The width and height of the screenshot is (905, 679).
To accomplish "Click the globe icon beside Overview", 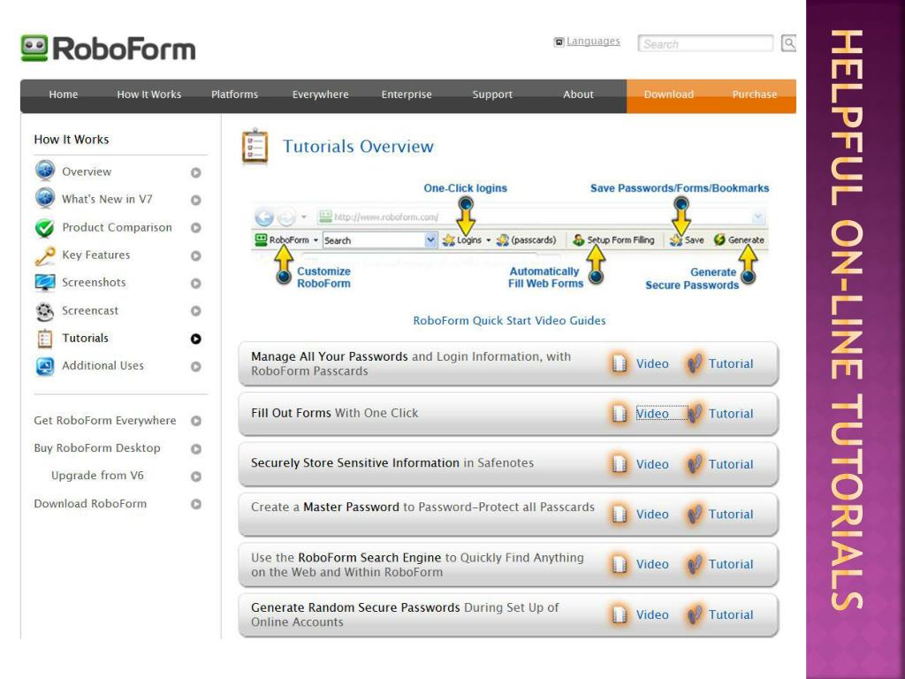I will click(x=45, y=171).
